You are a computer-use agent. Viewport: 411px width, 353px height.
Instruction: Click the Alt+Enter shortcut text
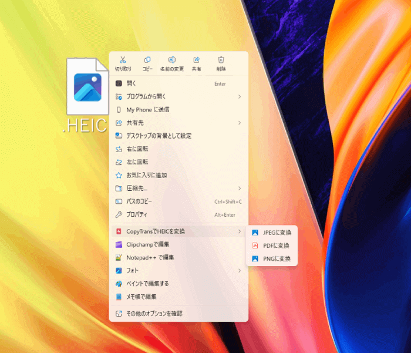pos(225,215)
